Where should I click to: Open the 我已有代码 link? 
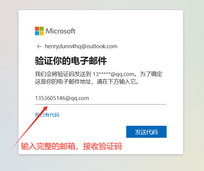(x=47, y=115)
